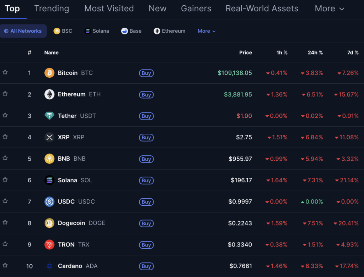
Task: Click the Bitcoin coin logo icon
Action: [49, 73]
